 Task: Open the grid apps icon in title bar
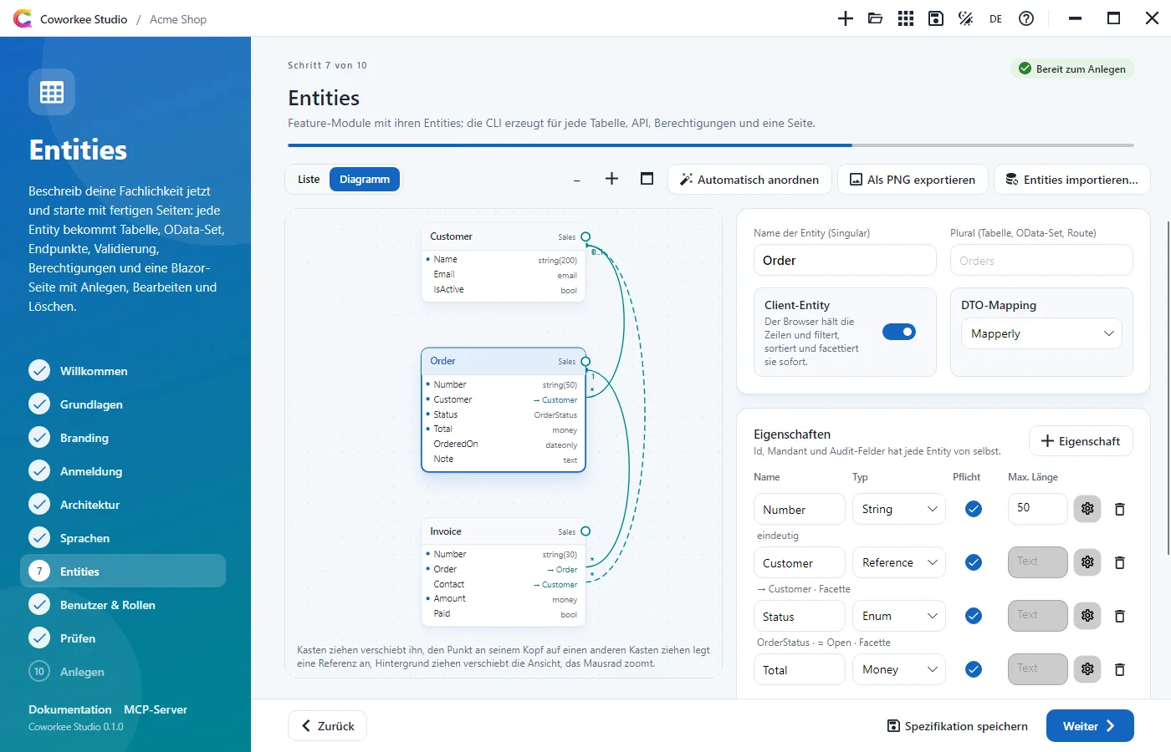pyautogui.click(x=906, y=18)
